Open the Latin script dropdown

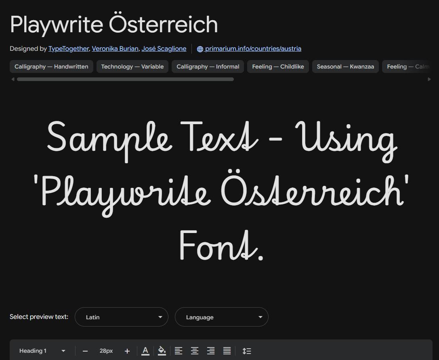122,317
